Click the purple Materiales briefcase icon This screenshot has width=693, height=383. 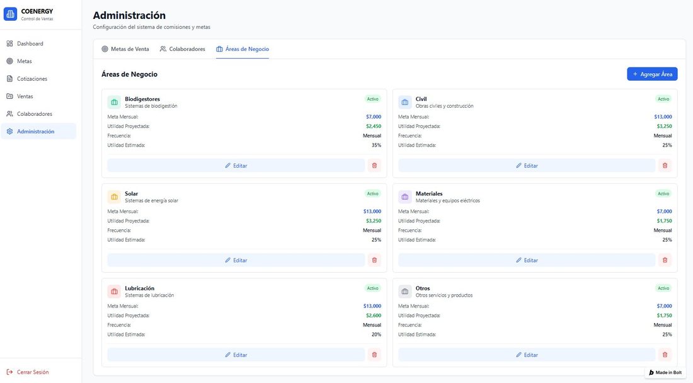405,197
